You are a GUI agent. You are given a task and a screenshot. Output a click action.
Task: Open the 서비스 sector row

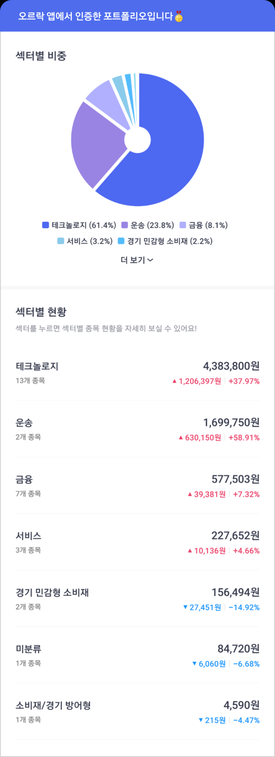[137, 542]
